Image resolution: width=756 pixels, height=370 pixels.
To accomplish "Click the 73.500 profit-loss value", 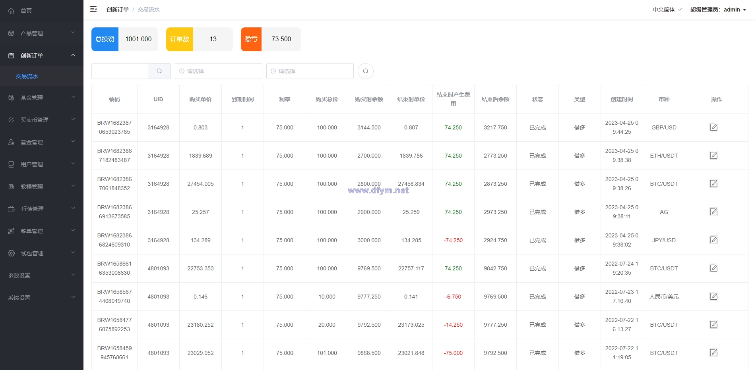I will tap(281, 39).
